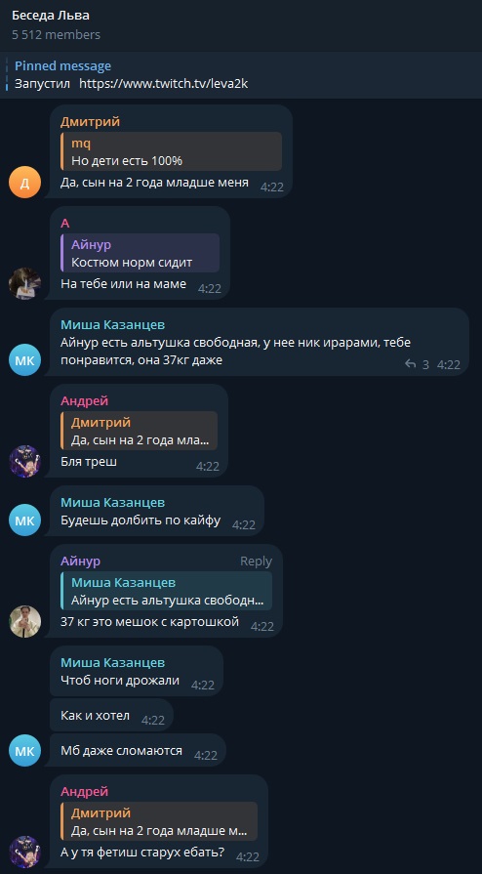This screenshot has width=482, height=874.
Task: Click sender name Дмитрий on first message
Action: pyautogui.click(x=91, y=121)
